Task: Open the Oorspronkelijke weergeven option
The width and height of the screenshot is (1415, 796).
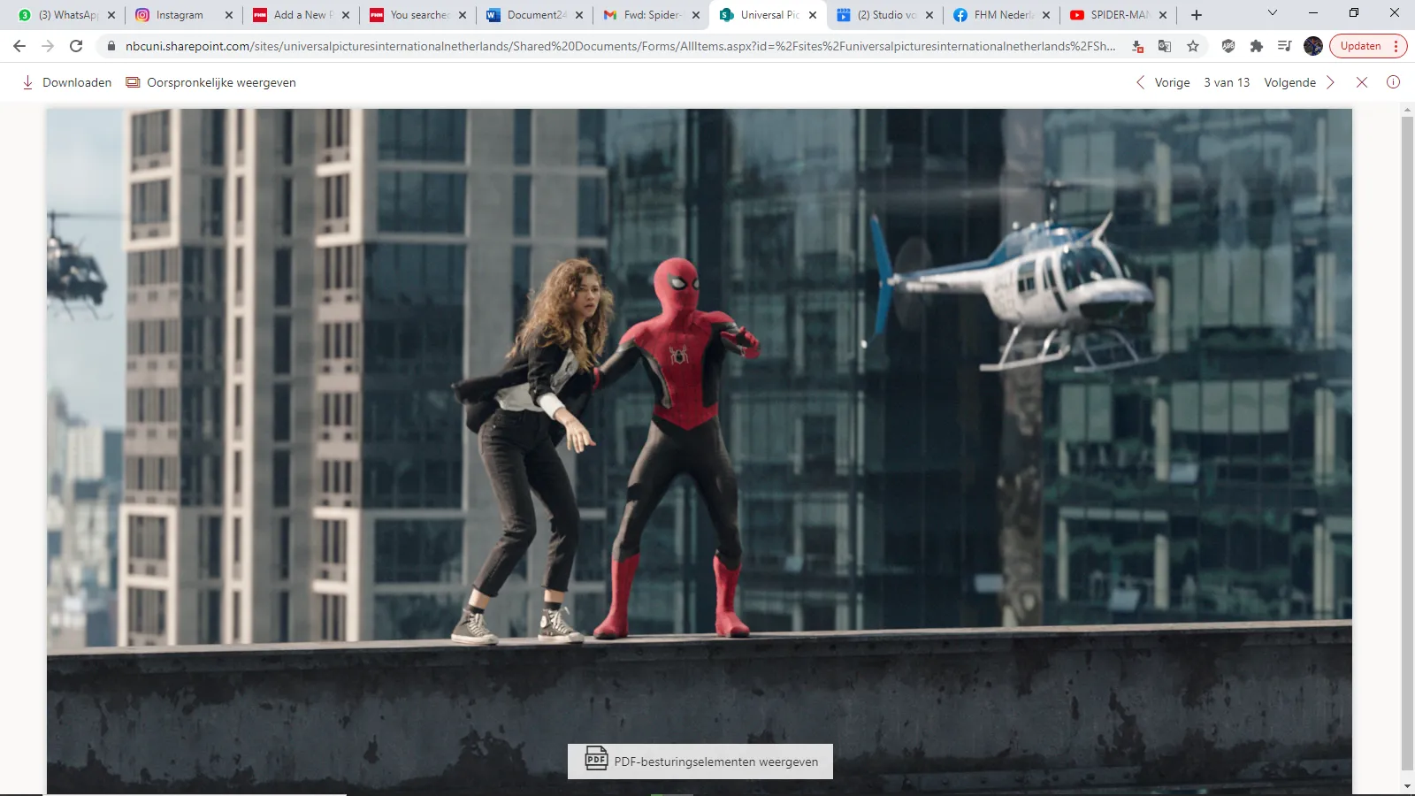Action: 210,82
